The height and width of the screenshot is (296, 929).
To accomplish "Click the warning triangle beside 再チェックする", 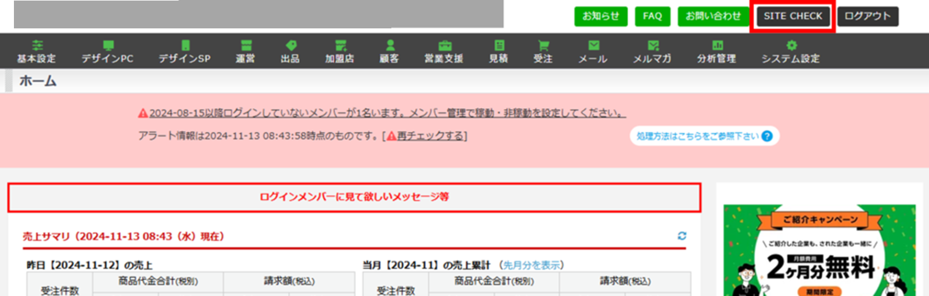I will pos(391,136).
